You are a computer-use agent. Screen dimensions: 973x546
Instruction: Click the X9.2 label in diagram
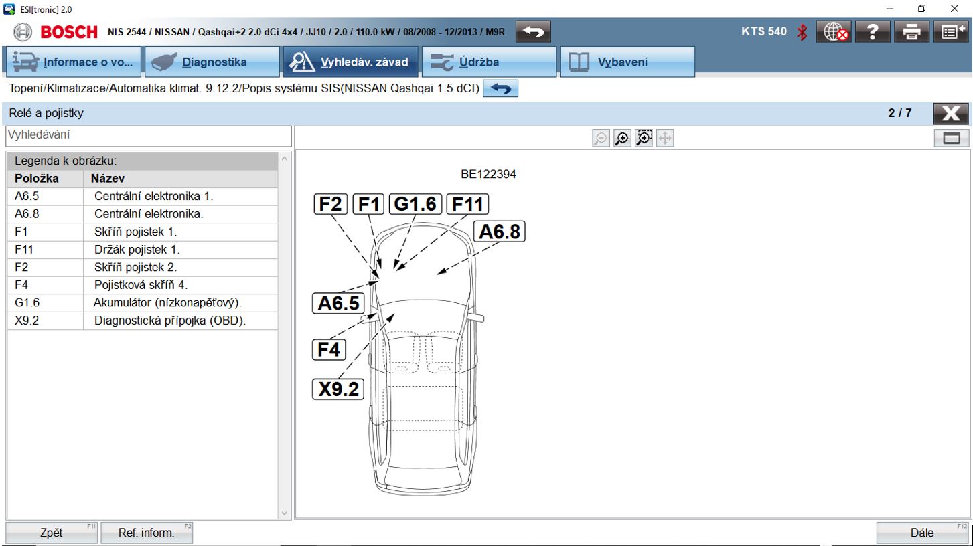[338, 389]
